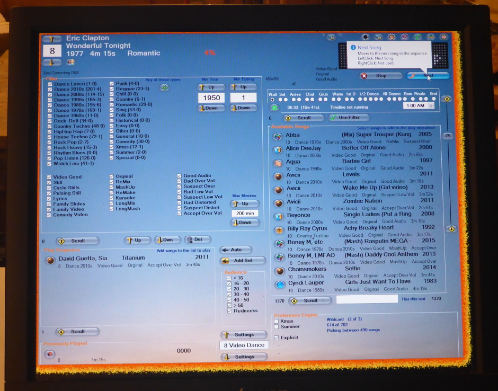Click the up arrow above the number 8

(x=52, y=39)
